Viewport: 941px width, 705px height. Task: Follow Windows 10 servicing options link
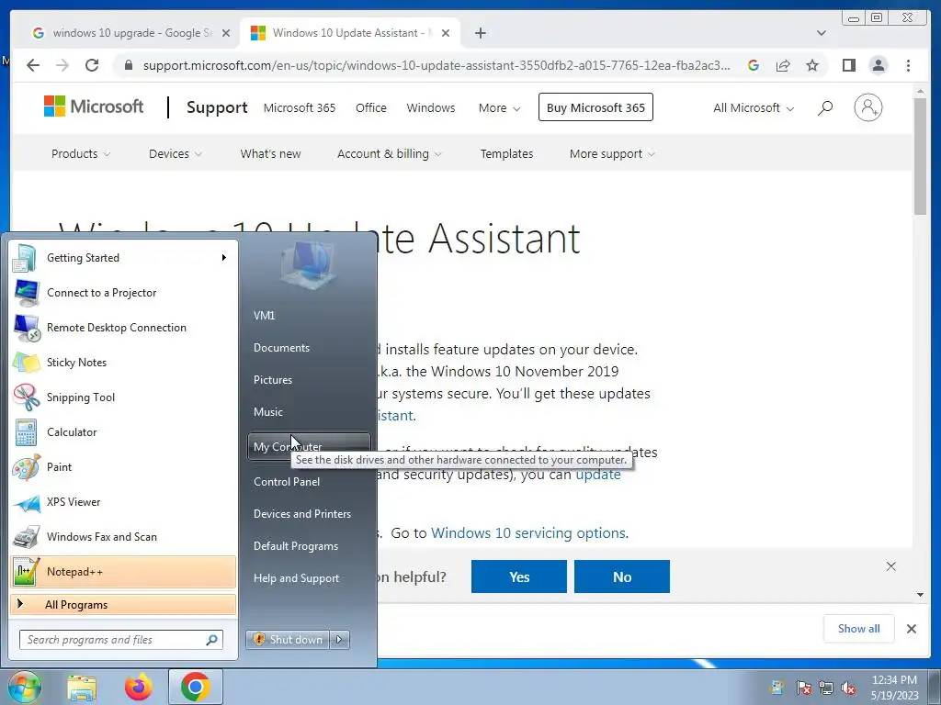pyautogui.click(x=529, y=533)
